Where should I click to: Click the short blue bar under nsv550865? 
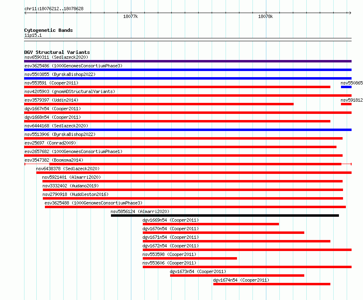coord(346,87)
